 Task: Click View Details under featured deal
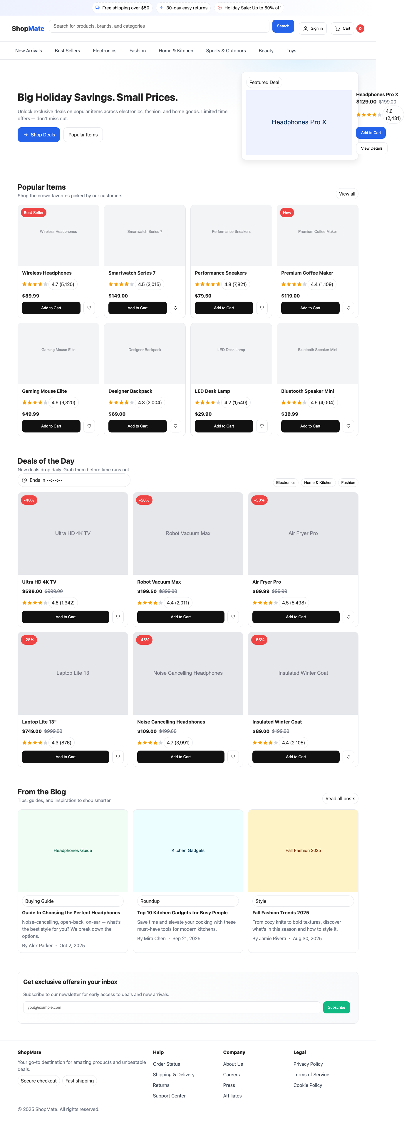point(371,148)
